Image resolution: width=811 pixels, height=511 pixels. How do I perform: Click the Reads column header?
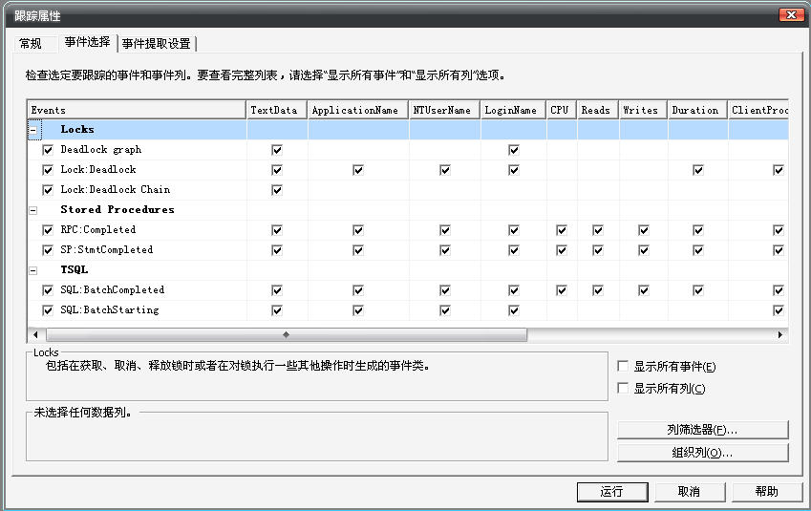point(598,110)
